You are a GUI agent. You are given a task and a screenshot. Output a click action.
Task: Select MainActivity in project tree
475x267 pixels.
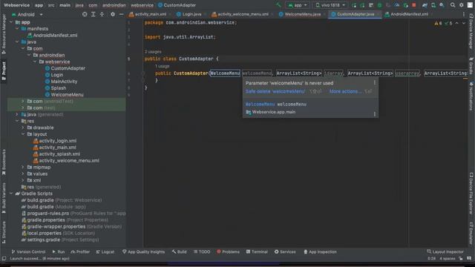pos(64,82)
